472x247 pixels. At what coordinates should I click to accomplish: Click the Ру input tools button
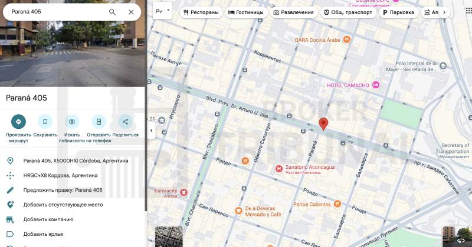[159, 11]
